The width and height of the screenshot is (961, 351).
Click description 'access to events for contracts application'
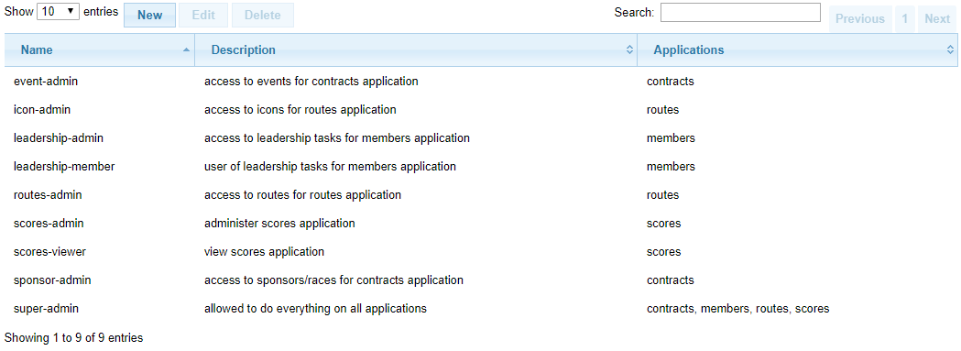pos(311,81)
